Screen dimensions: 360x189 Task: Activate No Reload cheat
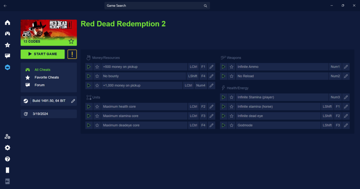coord(223,76)
